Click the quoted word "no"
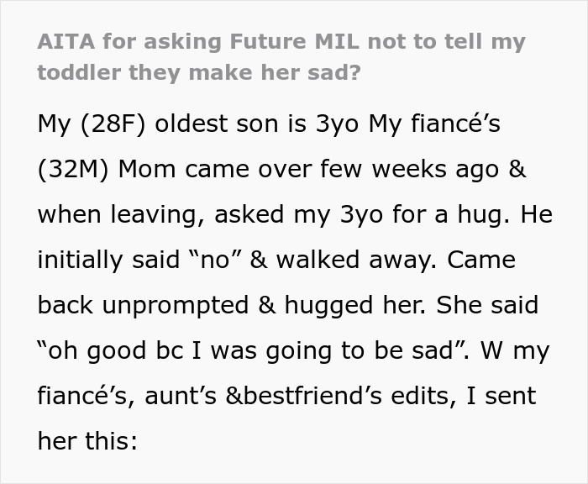 point(216,259)
